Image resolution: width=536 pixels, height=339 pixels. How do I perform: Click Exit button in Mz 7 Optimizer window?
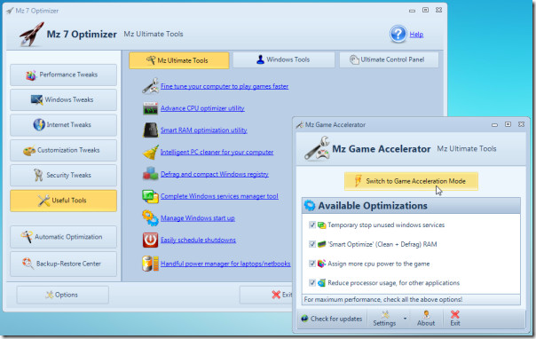[266, 295]
